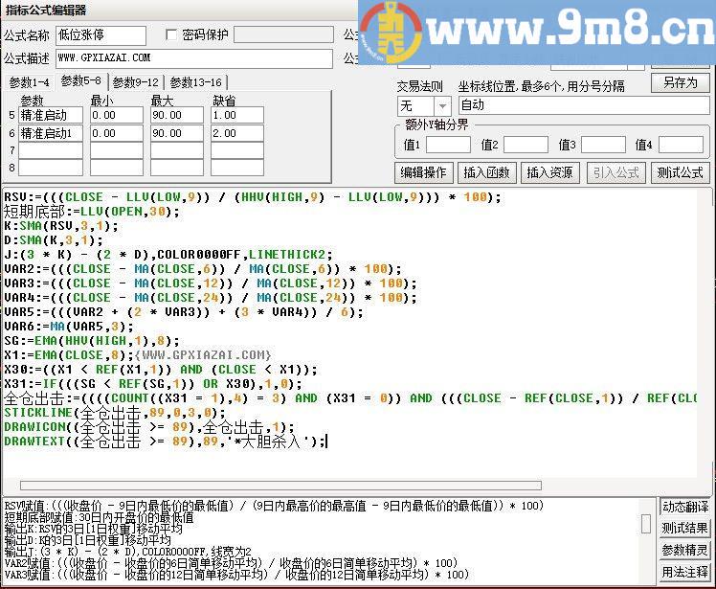Switch to the 参数13-16 tab
The width and height of the screenshot is (716, 589).
(x=196, y=82)
